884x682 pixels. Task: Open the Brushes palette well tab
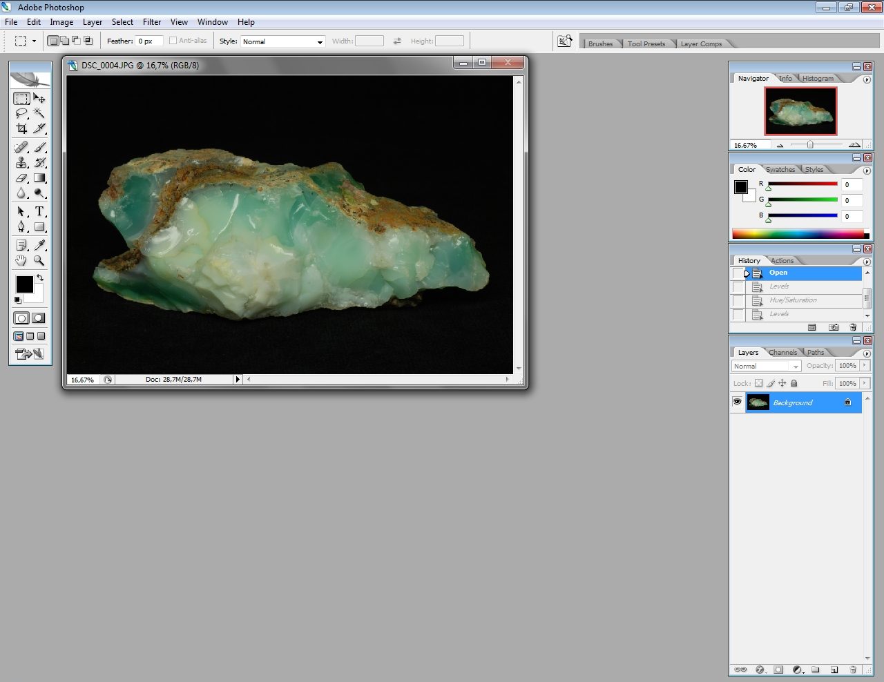600,43
